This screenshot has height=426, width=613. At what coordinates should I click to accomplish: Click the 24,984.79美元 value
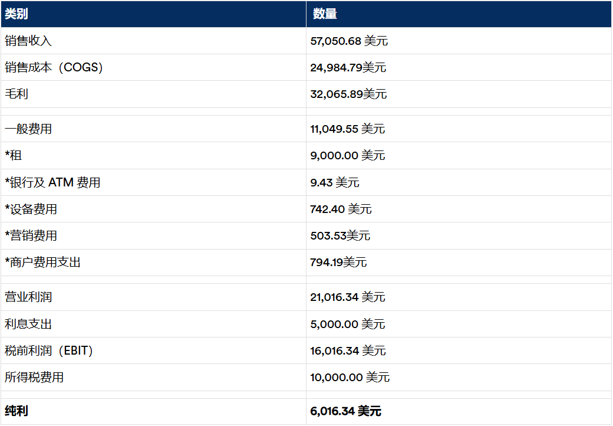tap(348, 68)
